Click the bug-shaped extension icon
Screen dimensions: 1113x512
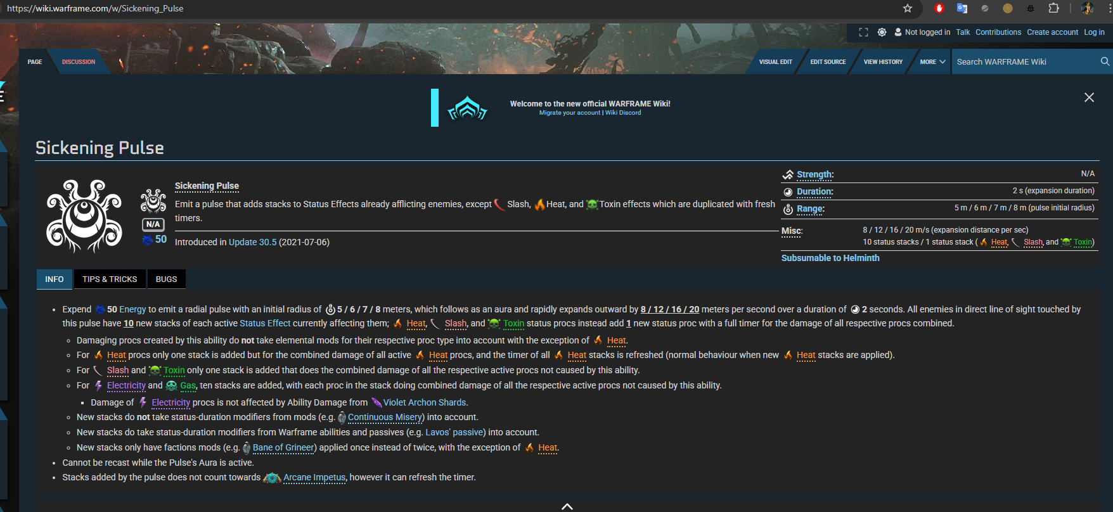(1031, 8)
